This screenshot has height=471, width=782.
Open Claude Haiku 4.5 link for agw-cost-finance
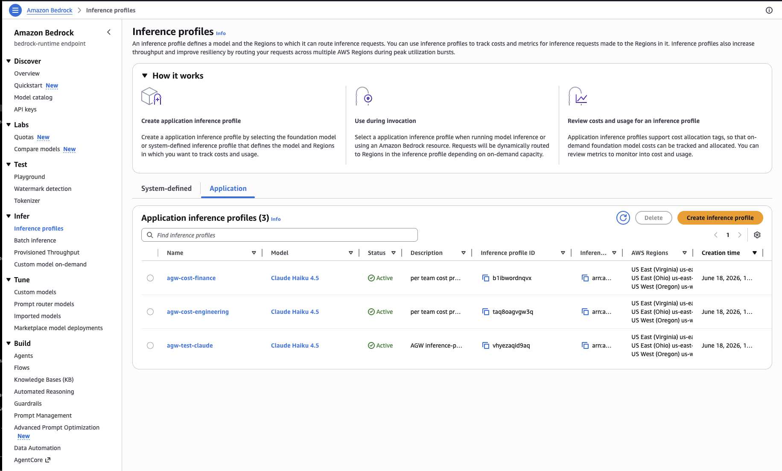point(295,278)
